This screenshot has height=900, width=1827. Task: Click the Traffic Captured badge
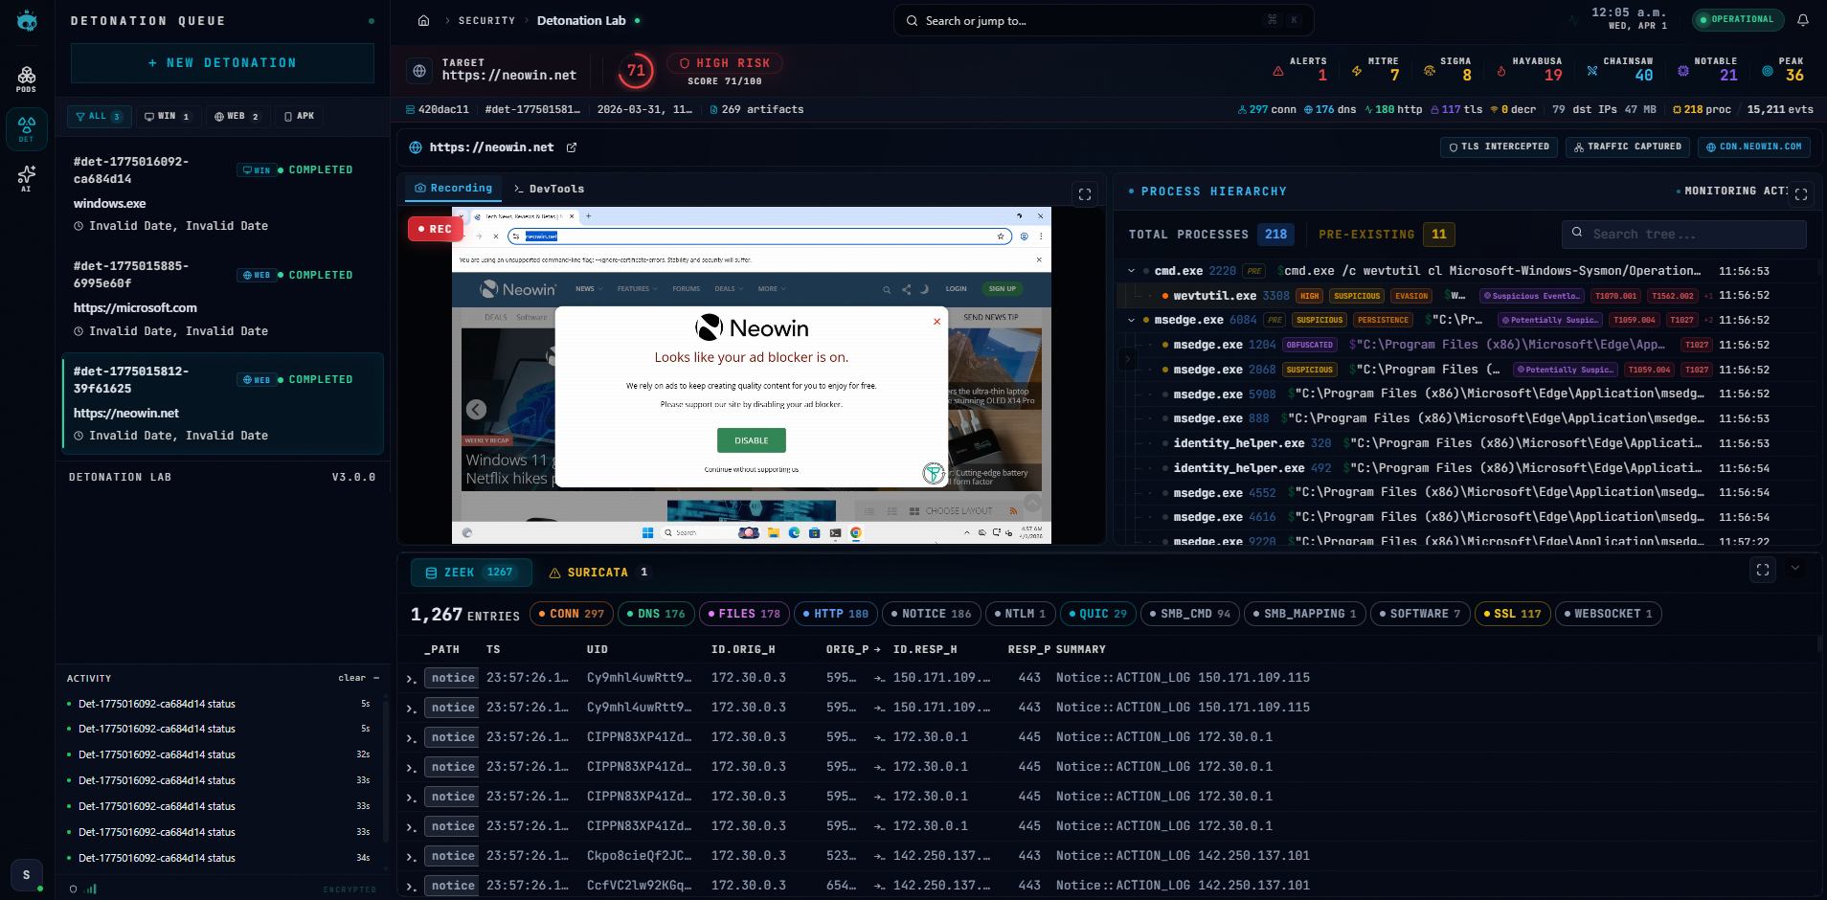coord(1628,147)
